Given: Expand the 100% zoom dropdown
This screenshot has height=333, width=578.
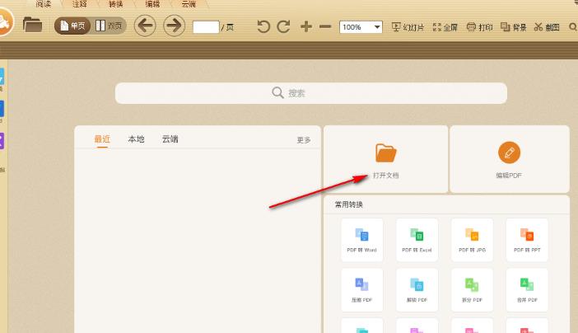Looking at the screenshot, I should tap(377, 27).
